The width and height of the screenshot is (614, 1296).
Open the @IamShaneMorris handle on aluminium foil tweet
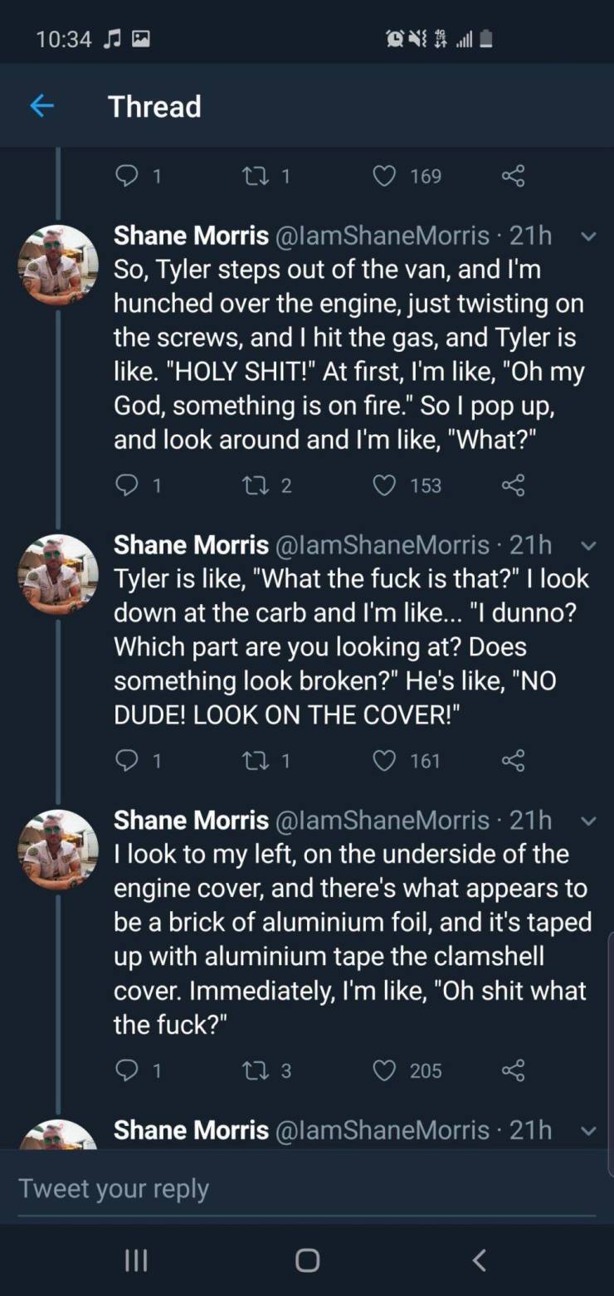click(x=383, y=820)
